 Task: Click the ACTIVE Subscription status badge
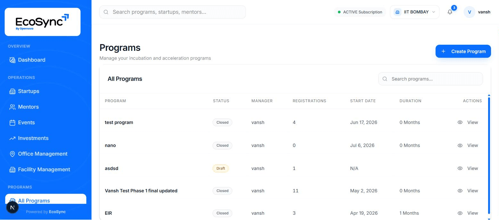[360, 12]
